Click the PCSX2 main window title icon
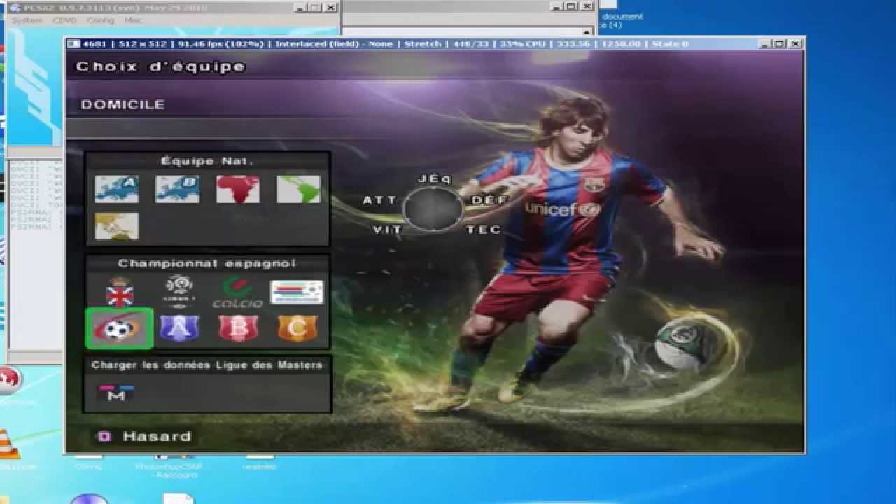Image resolution: width=896 pixels, height=504 pixels. (x=14, y=8)
